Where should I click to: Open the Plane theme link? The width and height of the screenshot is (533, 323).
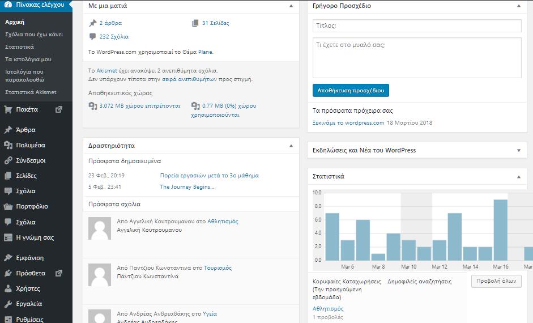click(x=205, y=52)
